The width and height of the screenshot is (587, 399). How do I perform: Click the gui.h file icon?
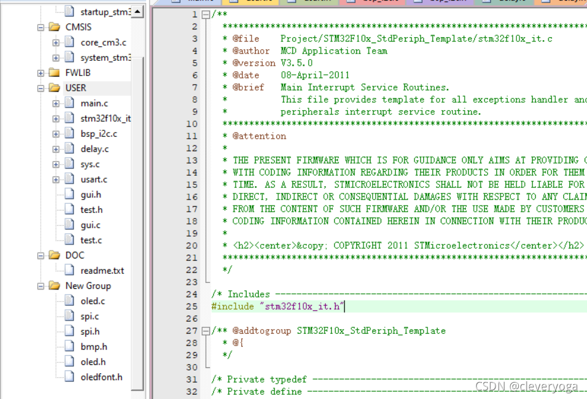(69, 194)
